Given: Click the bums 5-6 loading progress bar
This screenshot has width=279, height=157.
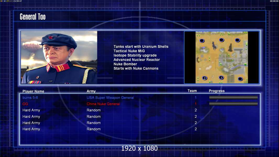Looking at the screenshot, I should [x=233, y=97].
